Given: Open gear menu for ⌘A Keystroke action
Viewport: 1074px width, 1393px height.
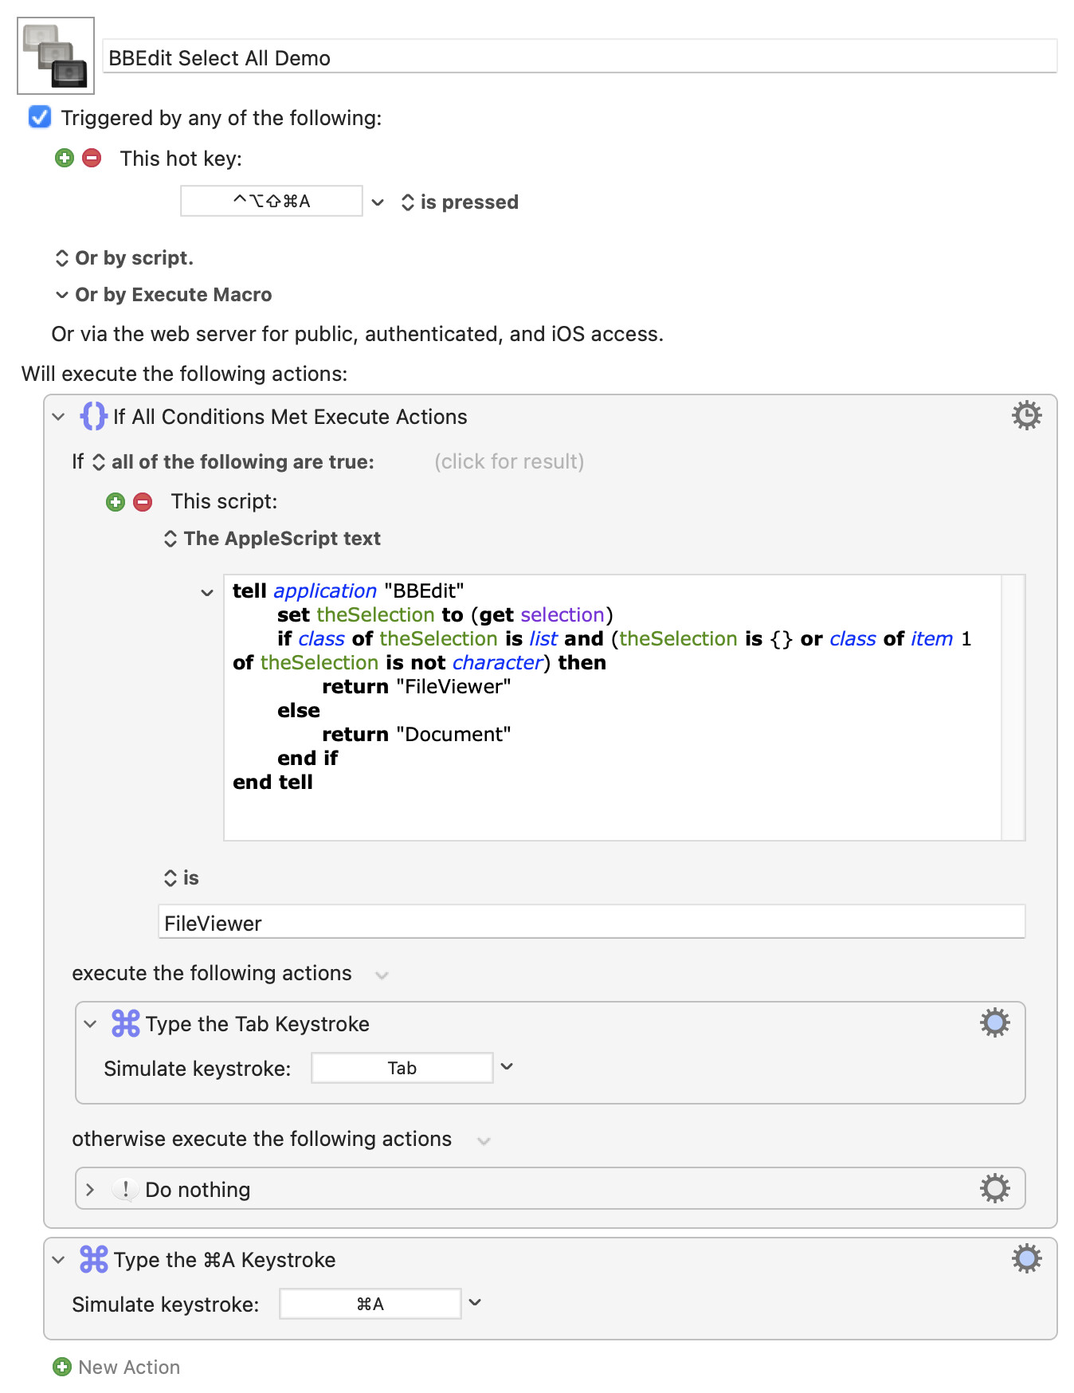Looking at the screenshot, I should coord(1026,1258).
